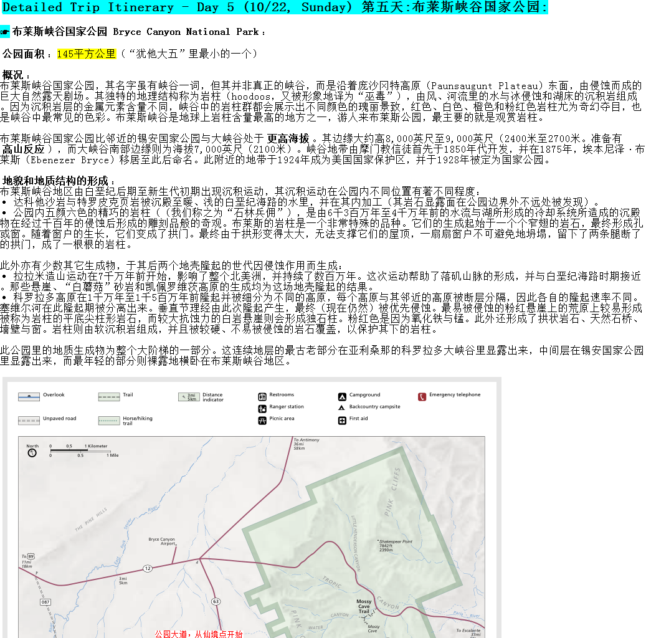
Task: Click the "地貌和地质结构的形成" heading
Action: [x=55, y=181]
